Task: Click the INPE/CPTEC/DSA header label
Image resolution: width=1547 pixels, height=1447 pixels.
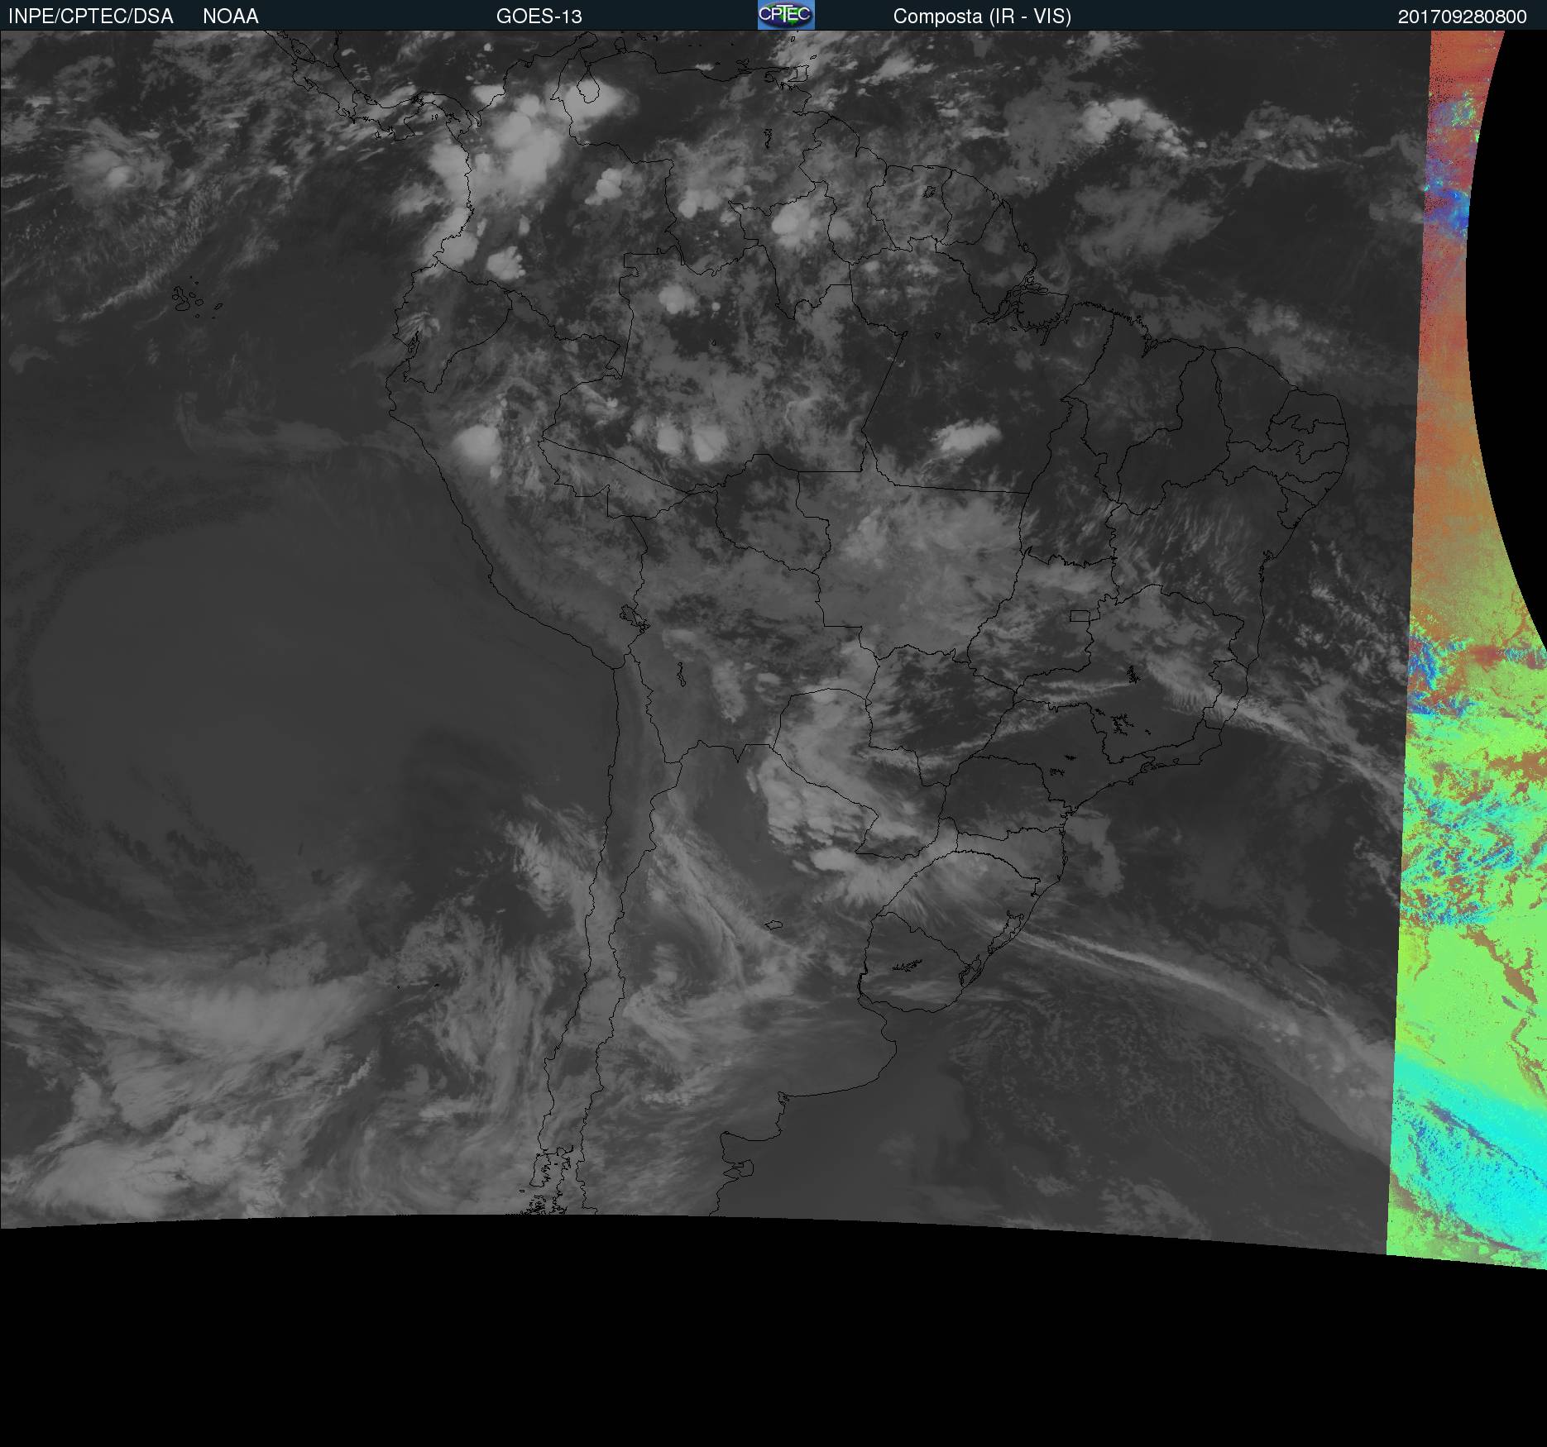Action: [x=91, y=17]
